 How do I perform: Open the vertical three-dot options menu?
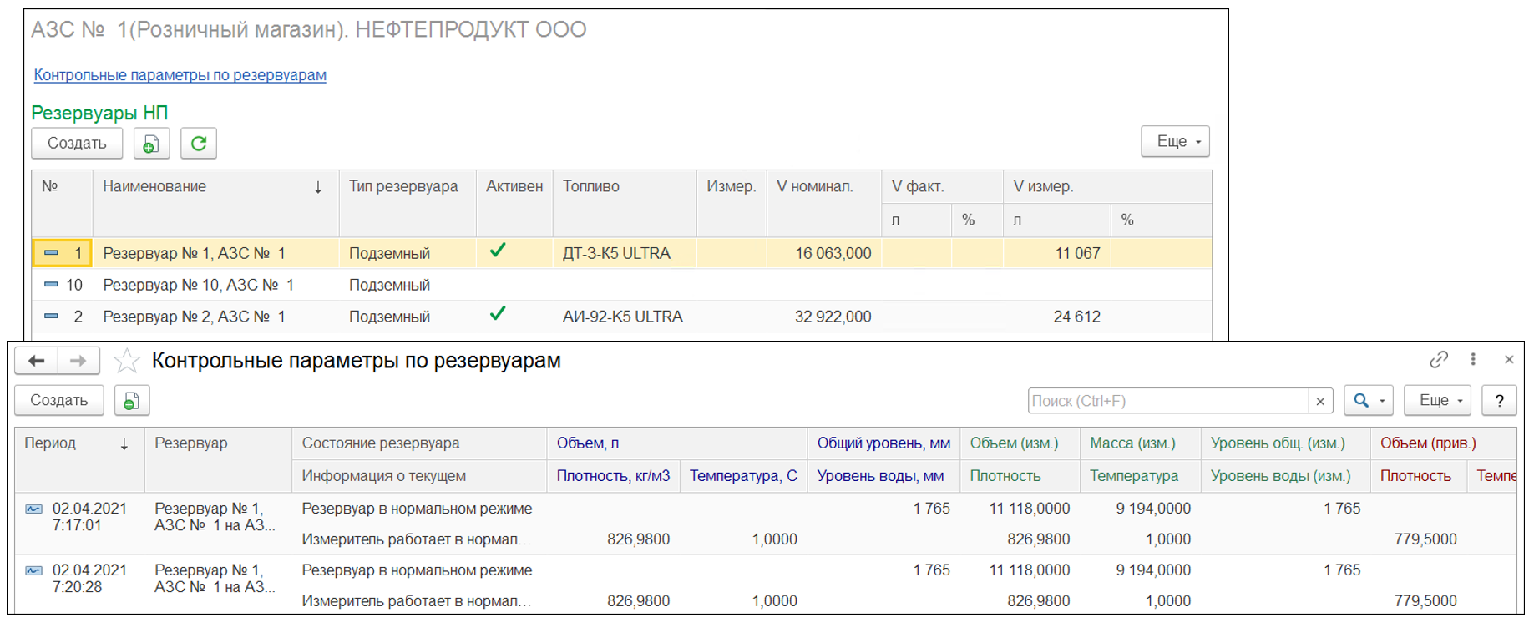(x=1473, y=359)
